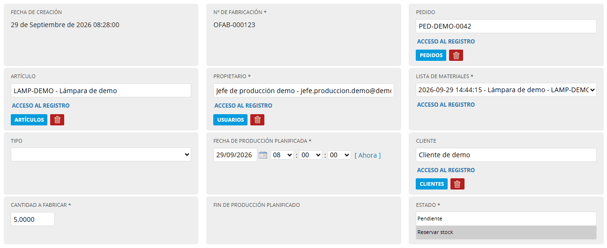
Task: Open the hour dropdown showing 08
Action: 282,155
